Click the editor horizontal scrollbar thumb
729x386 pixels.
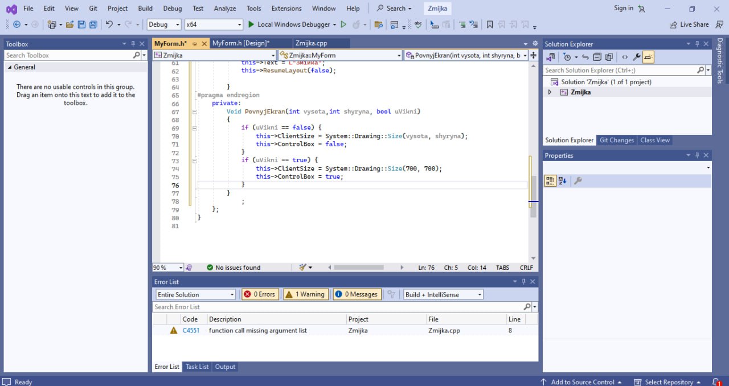(359, 268)
